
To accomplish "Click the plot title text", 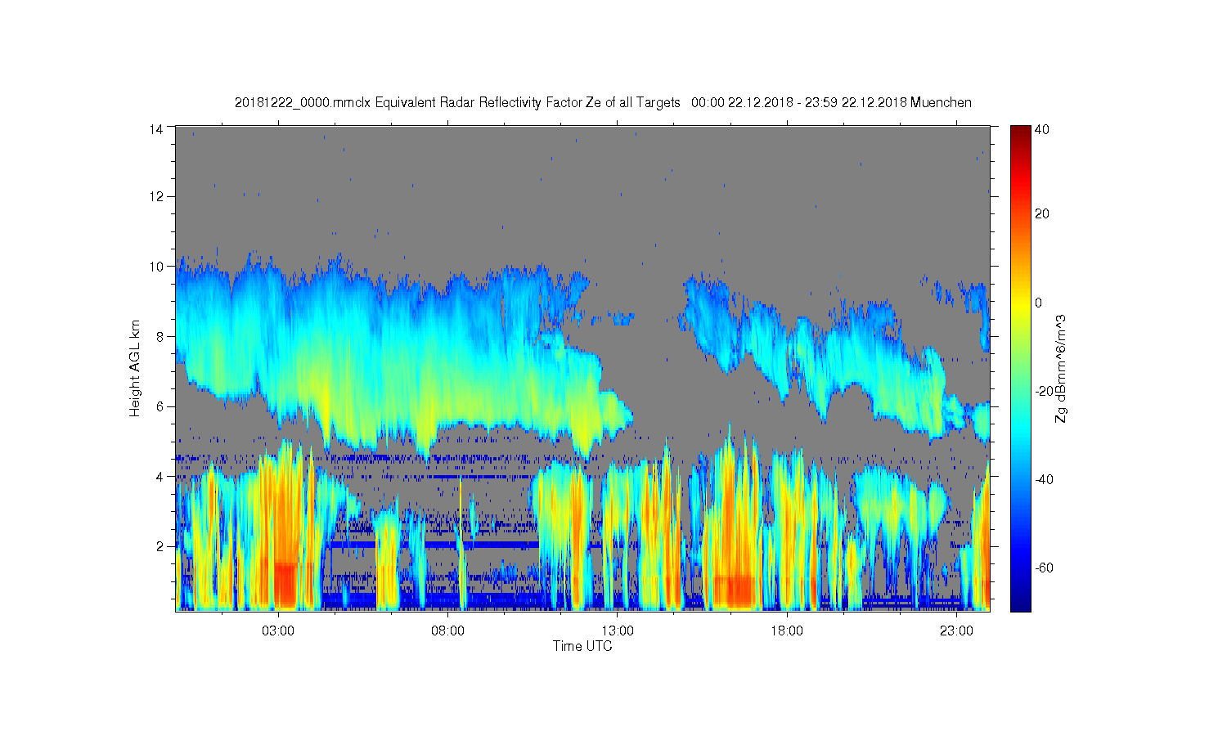I will point(603,103).
